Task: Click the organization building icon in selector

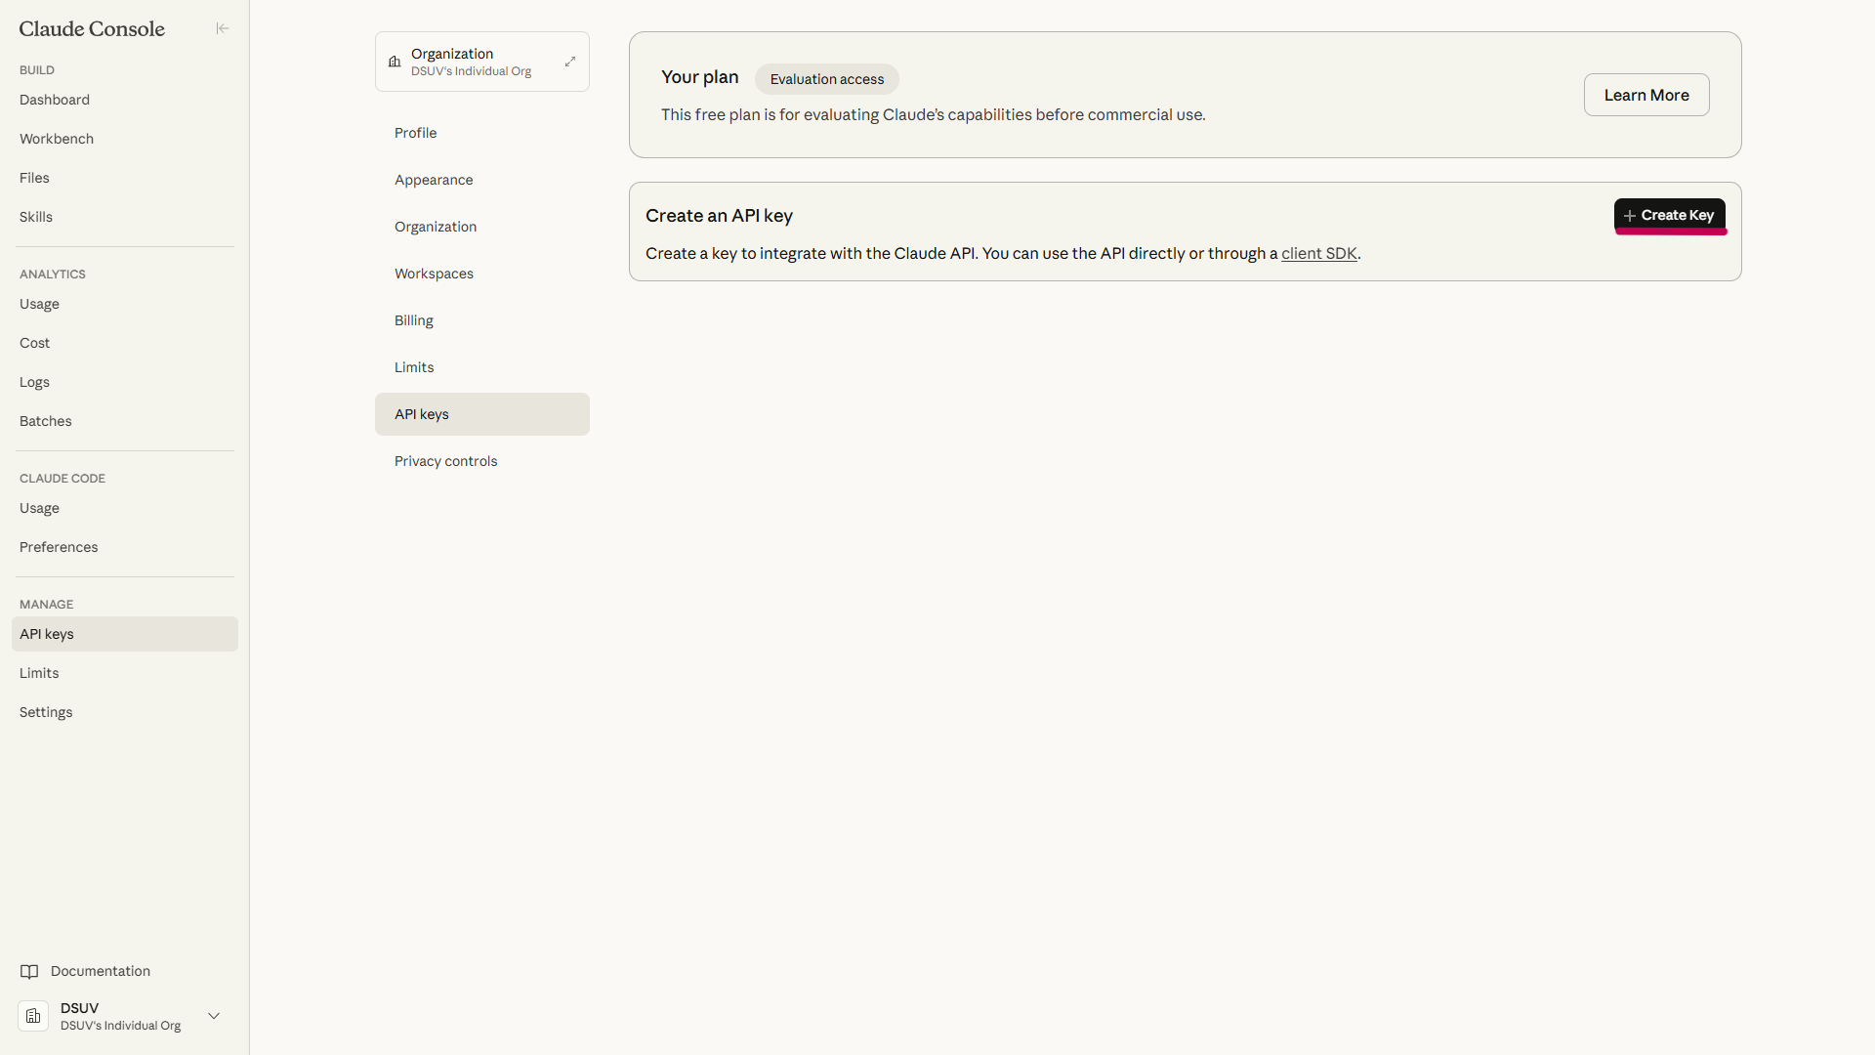Action: coord(395,62)
